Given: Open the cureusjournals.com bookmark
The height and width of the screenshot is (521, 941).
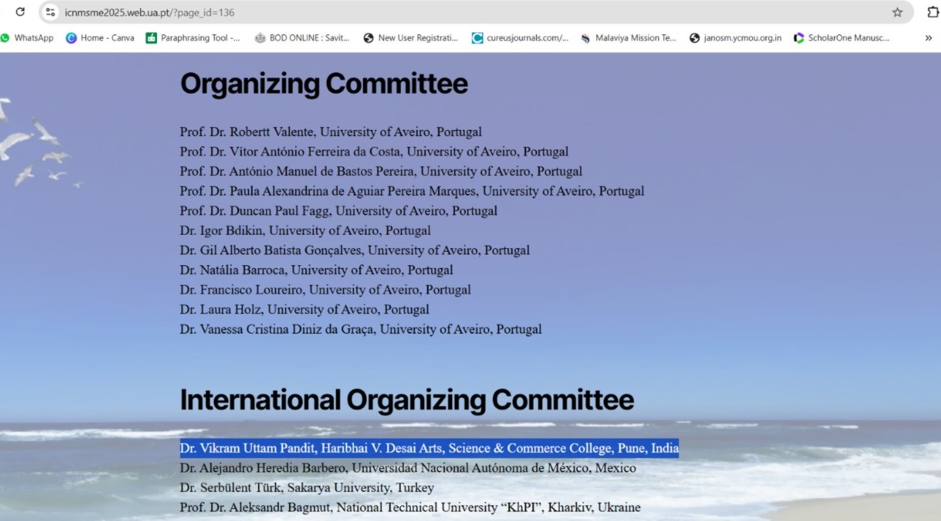Looking at the screenshot, I should click(x=520, y=38).
